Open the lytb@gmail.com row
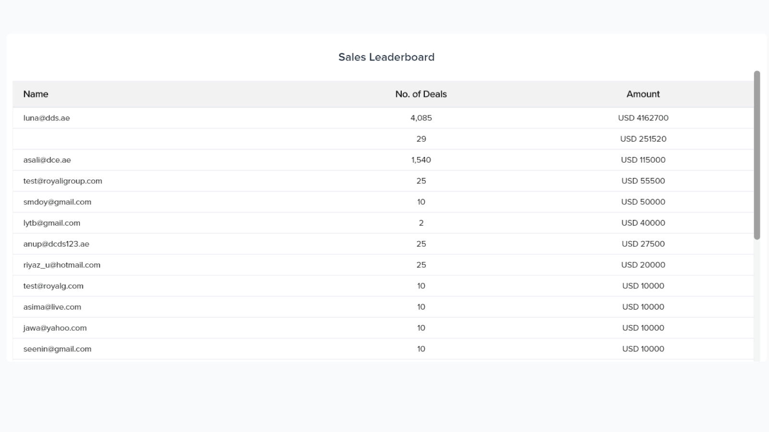 (x=52, y=223)
